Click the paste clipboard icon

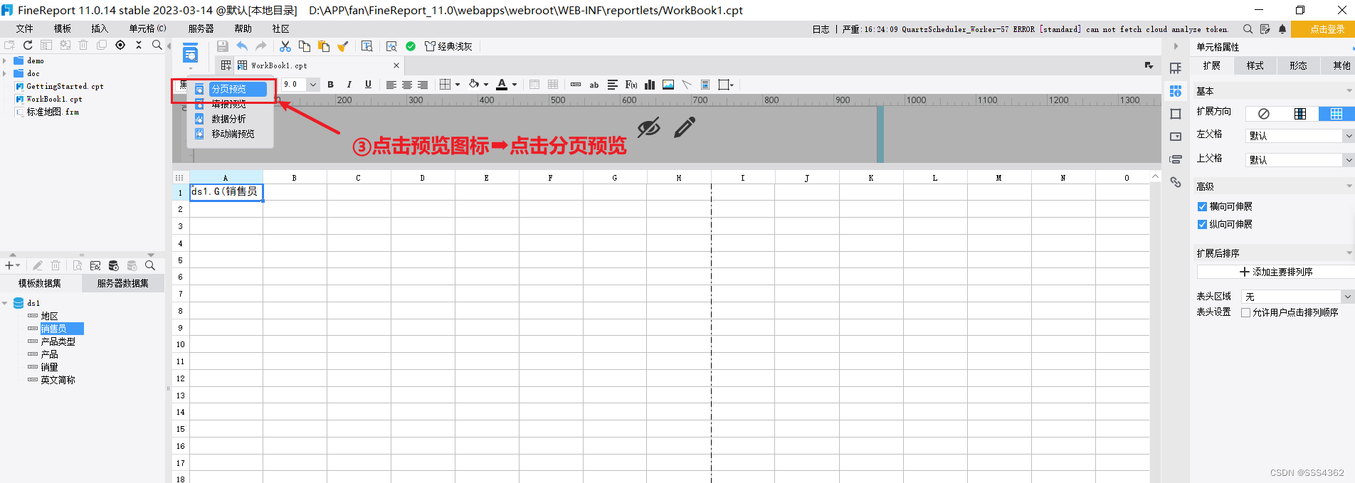point(324,46)
